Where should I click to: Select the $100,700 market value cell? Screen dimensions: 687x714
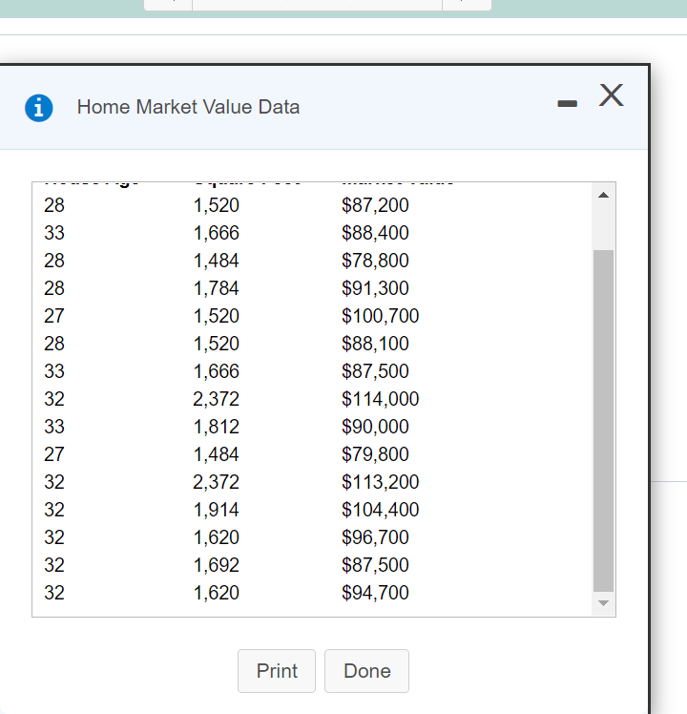coord(380,316)
